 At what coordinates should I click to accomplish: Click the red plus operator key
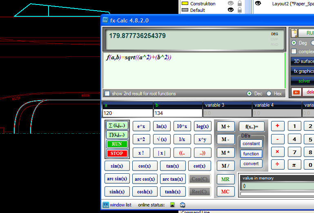point(278,126)
